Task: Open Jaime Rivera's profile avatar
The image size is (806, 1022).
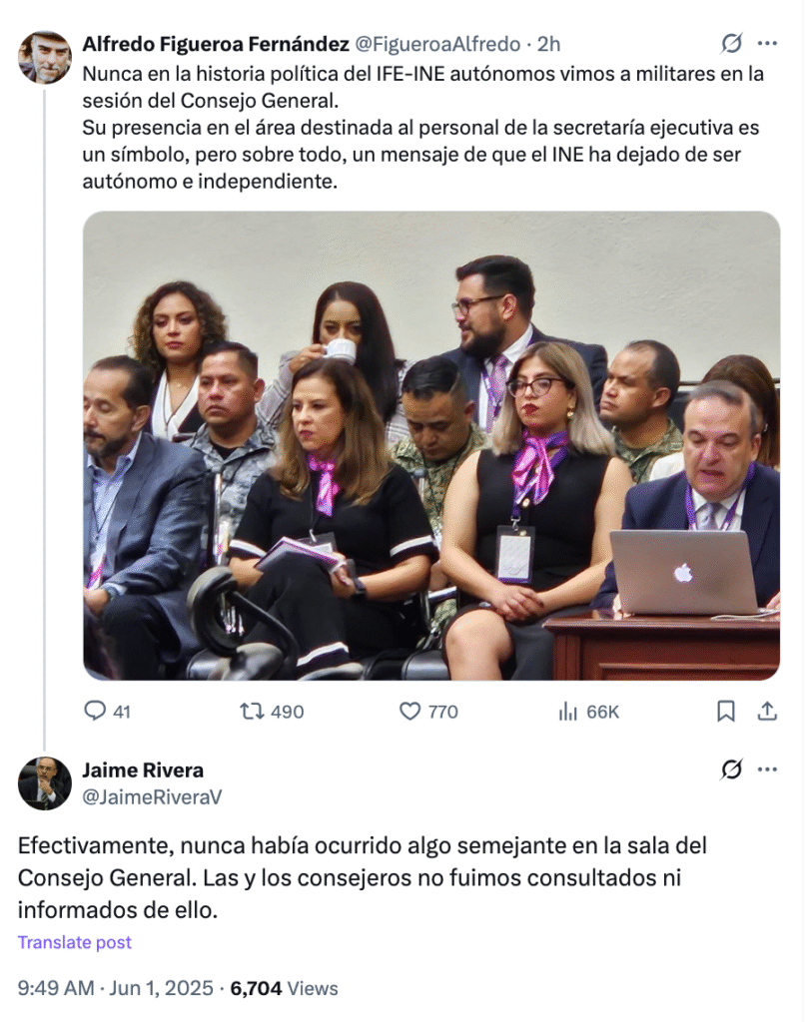Action: click(x=44, y=782)
